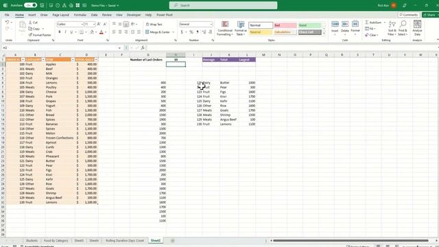The width and height of the screenshot is (439, 247).
Task: Decrease font size with smaller A
Action: [x=105, y=25]
